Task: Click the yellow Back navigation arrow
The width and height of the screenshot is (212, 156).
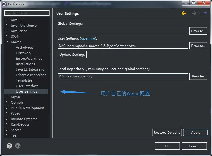Action: click(183, 13)
